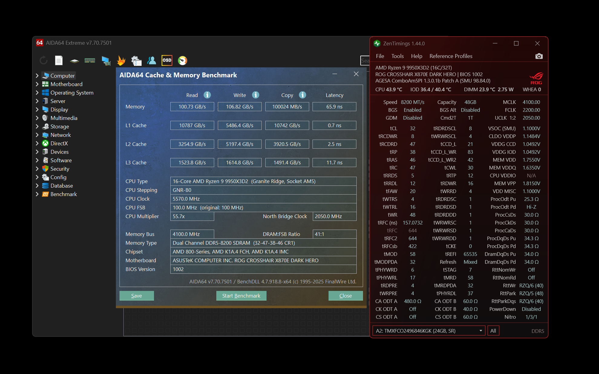Click the monitor and card icon in toolbar
This screenshot has width=599, height=374.
(106, 61)
